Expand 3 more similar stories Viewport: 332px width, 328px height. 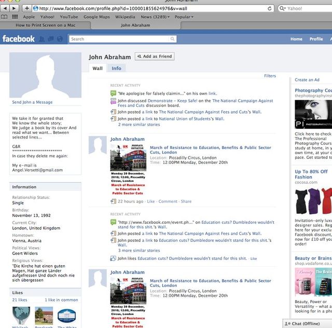click(x=139, y=251)
